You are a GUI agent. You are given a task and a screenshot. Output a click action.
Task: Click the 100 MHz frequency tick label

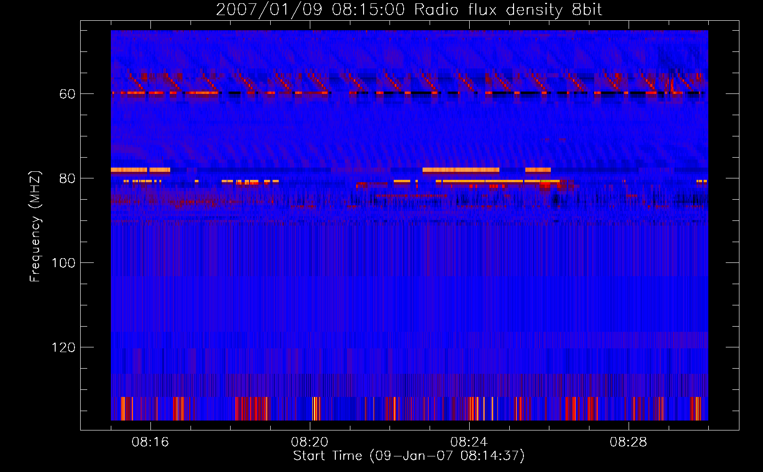(x=64, y=263)
